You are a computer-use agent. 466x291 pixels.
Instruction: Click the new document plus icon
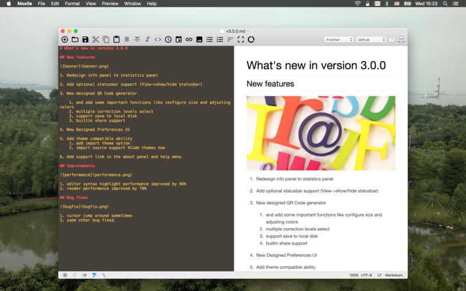coord(65,40)
